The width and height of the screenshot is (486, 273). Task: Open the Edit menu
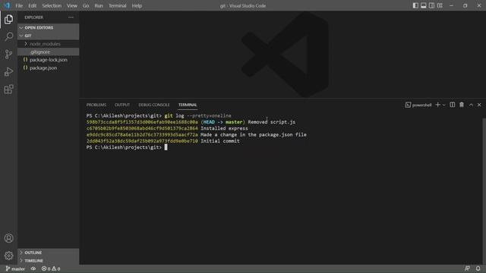tap(32, 5)
